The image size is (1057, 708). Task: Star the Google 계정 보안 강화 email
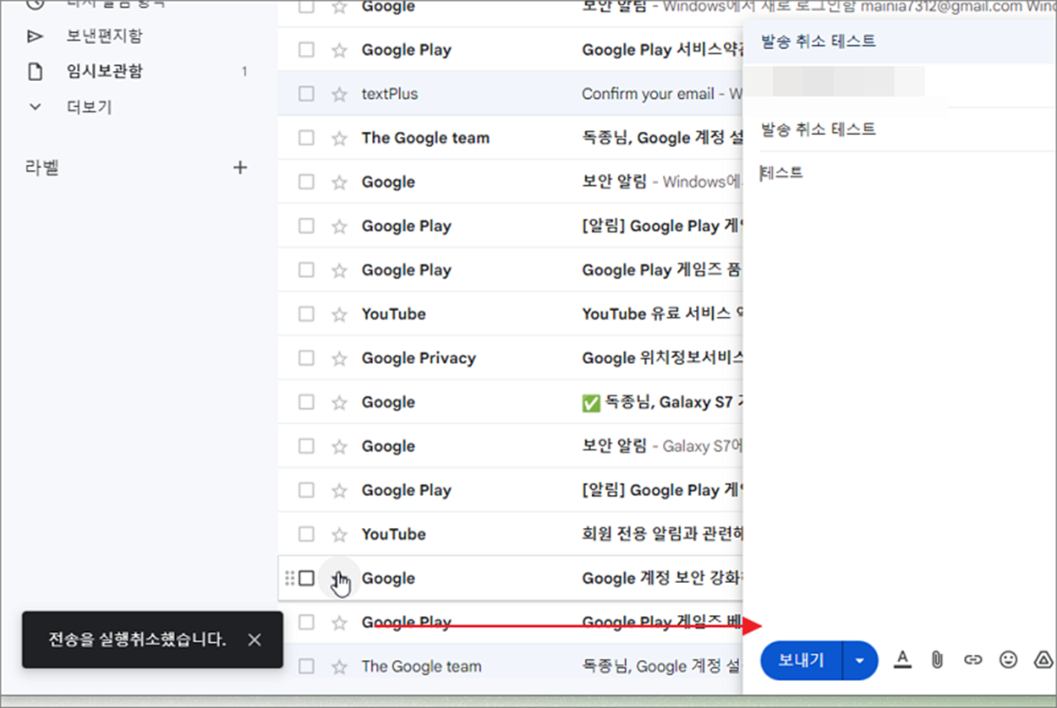coord(339,578)
